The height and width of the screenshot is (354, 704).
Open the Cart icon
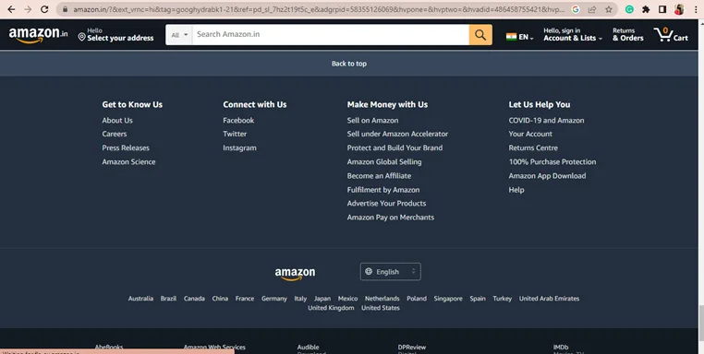click(671, 34)
